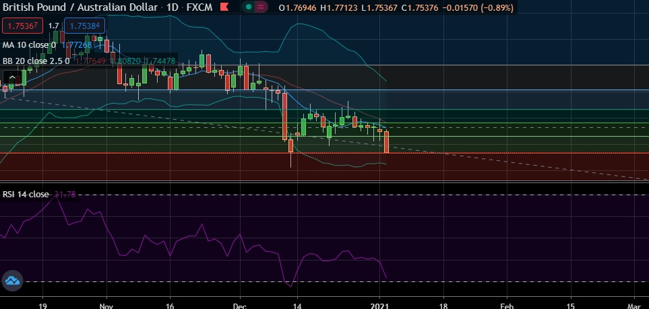Viewport: 649px width, 309px height.
Task: Click the Feb label on time axis
Action: click(x=507, y=306)
